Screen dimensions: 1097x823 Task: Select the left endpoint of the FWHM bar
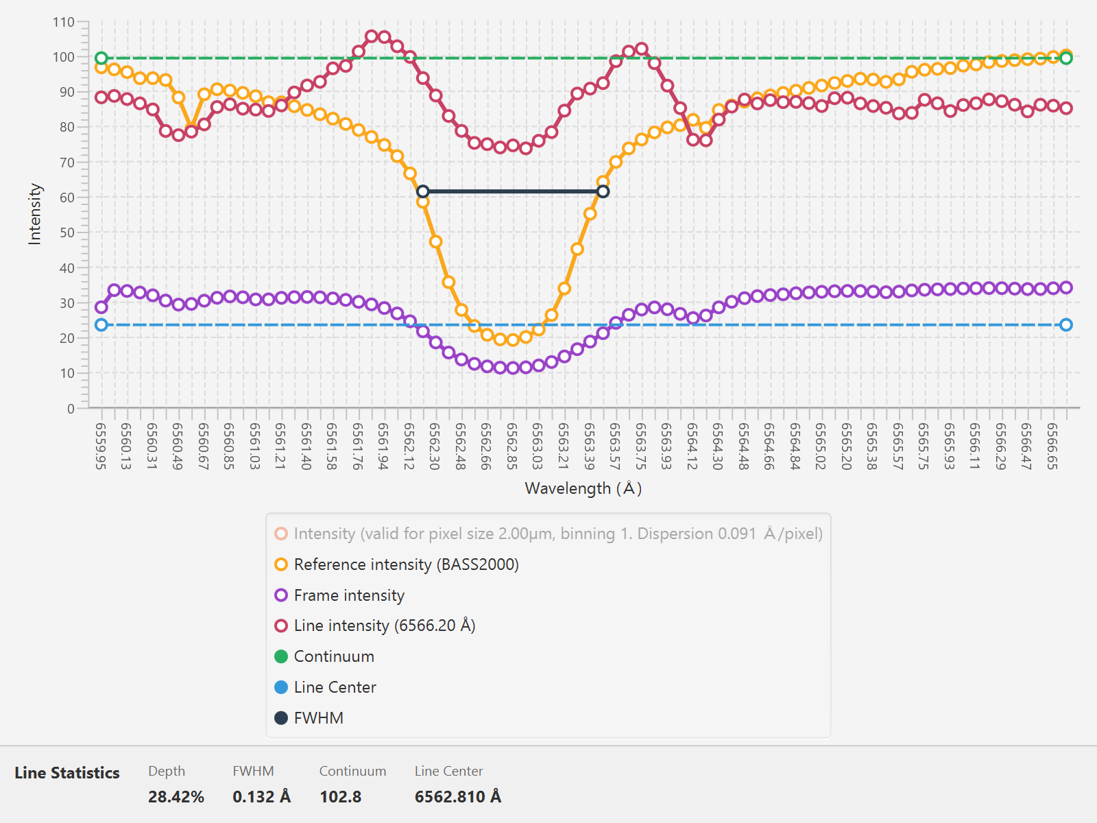pyautogui.click(x=423, y=191)
